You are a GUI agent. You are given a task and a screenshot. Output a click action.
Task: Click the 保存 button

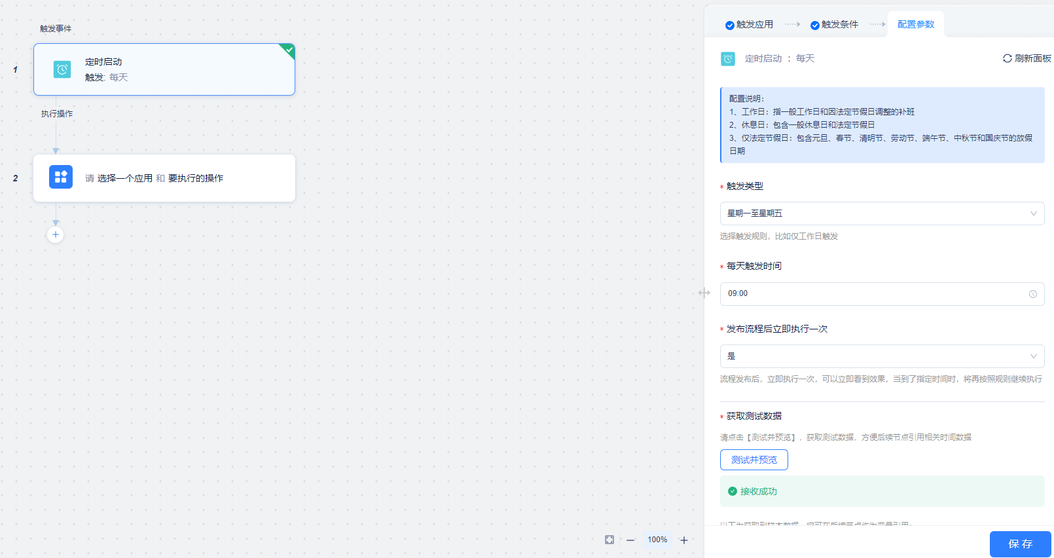[x=1021, y=544]
